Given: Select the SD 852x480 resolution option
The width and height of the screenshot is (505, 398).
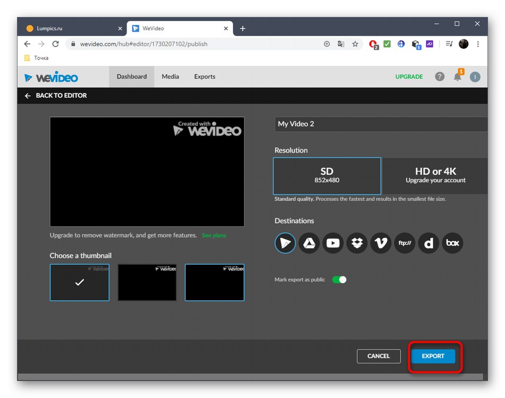Looking at the screenshot, I should tap(326, 175).
